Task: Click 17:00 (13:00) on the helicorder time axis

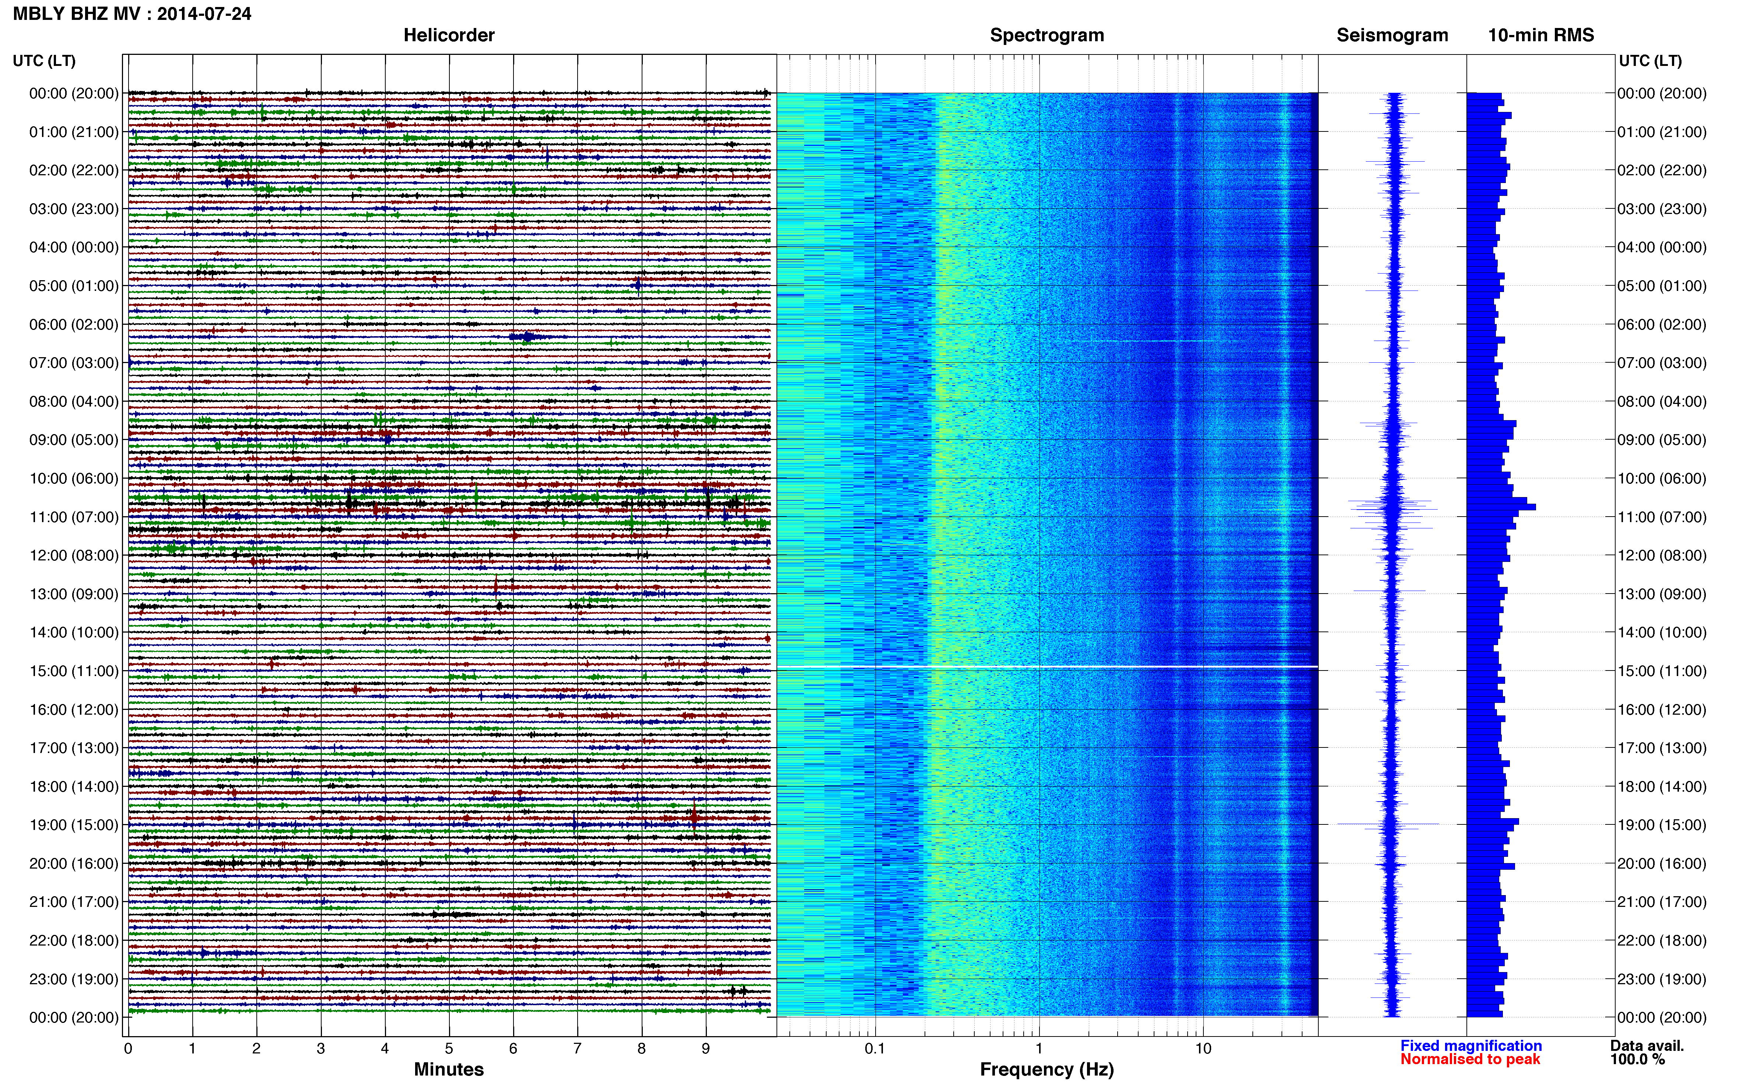Action: click(x=74, y=748)
